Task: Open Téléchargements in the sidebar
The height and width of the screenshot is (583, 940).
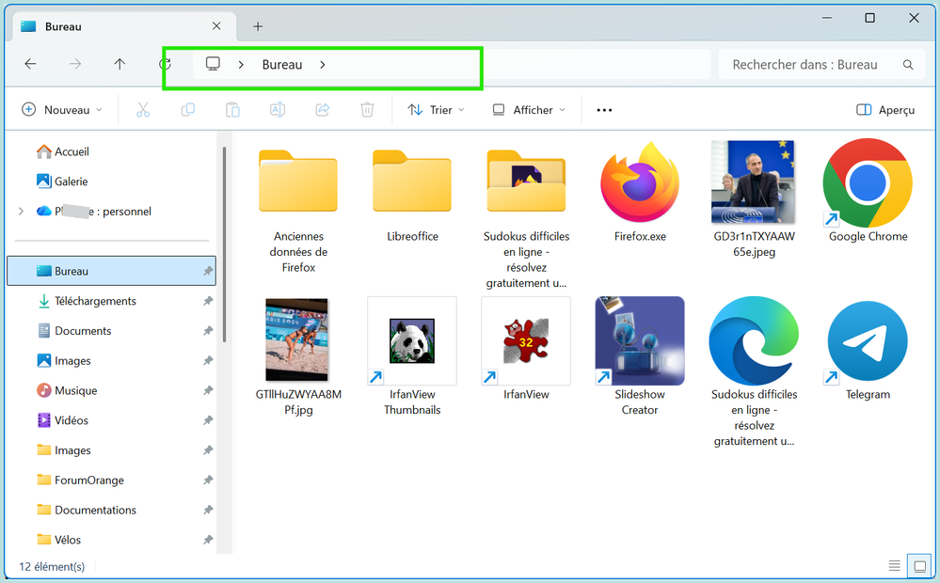Action: pyautogui.click(x=87, y=301)
